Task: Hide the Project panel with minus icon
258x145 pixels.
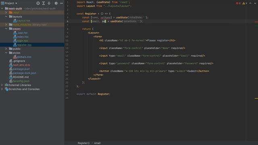Action: (x=61, y=3)
